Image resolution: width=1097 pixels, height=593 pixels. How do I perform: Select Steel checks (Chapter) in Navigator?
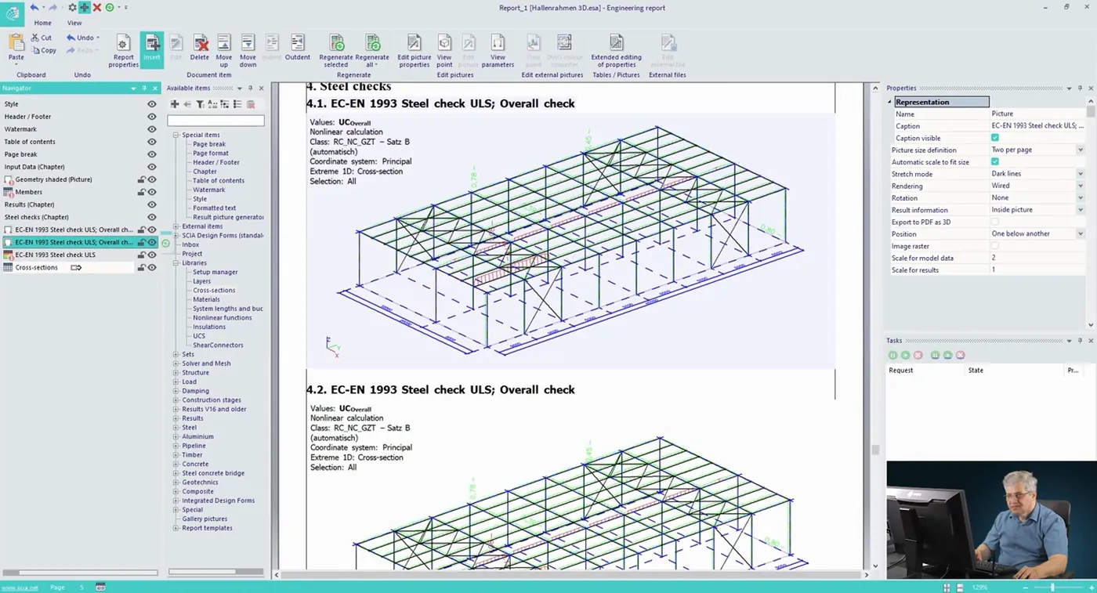point(37,217)
